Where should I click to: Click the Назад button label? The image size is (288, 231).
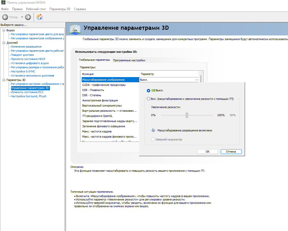(13, 17)
